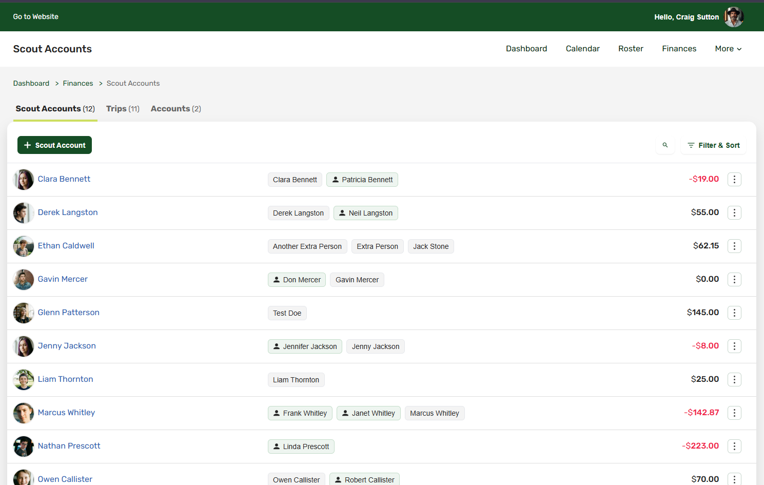
Task: Open options menu for Clara Bennett
Action: pos(734,179)
